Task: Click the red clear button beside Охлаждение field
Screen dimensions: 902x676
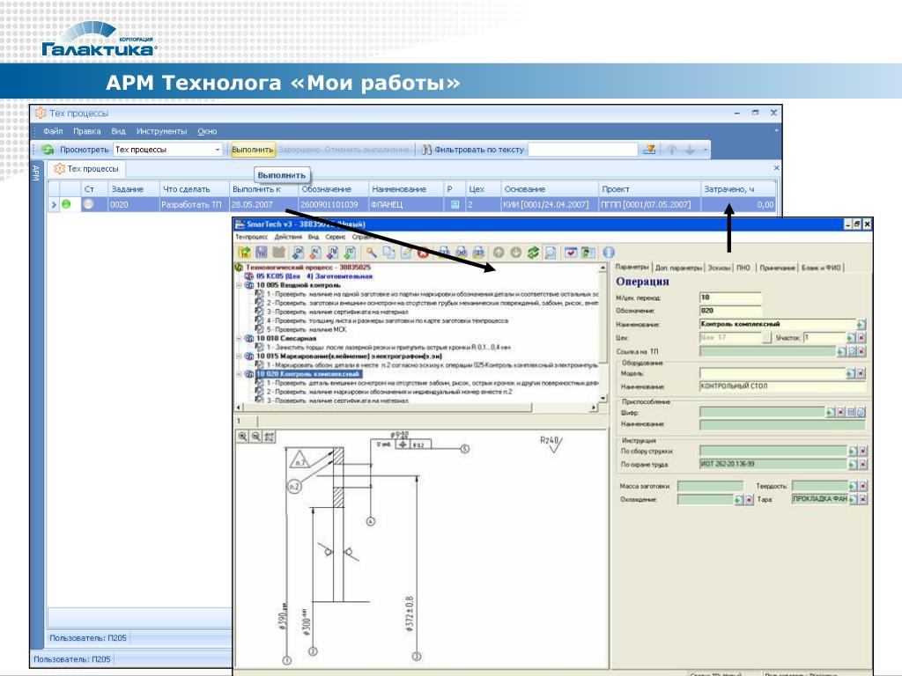Action: click(x=749, y=500)
